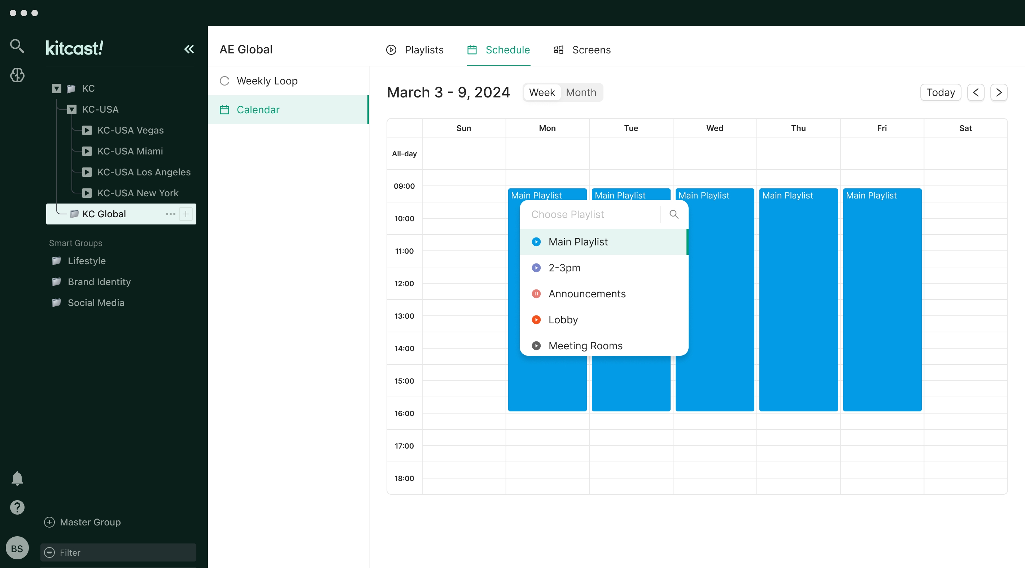Collapse the KC folder tree node
Image resolution: width=1025 pixels, height=568 pixels.
[x=57, y=88]
